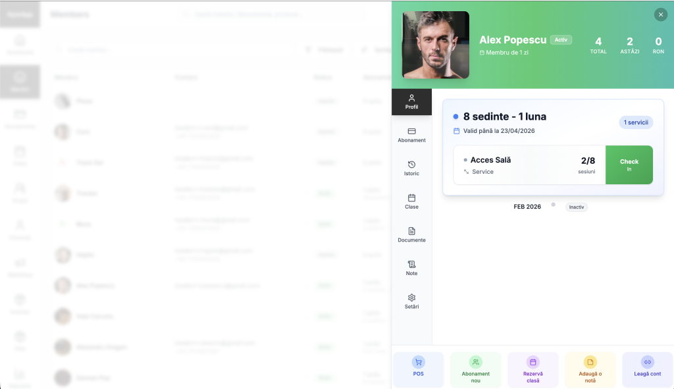Open Setări via the gear icon

tap(411, 298)
